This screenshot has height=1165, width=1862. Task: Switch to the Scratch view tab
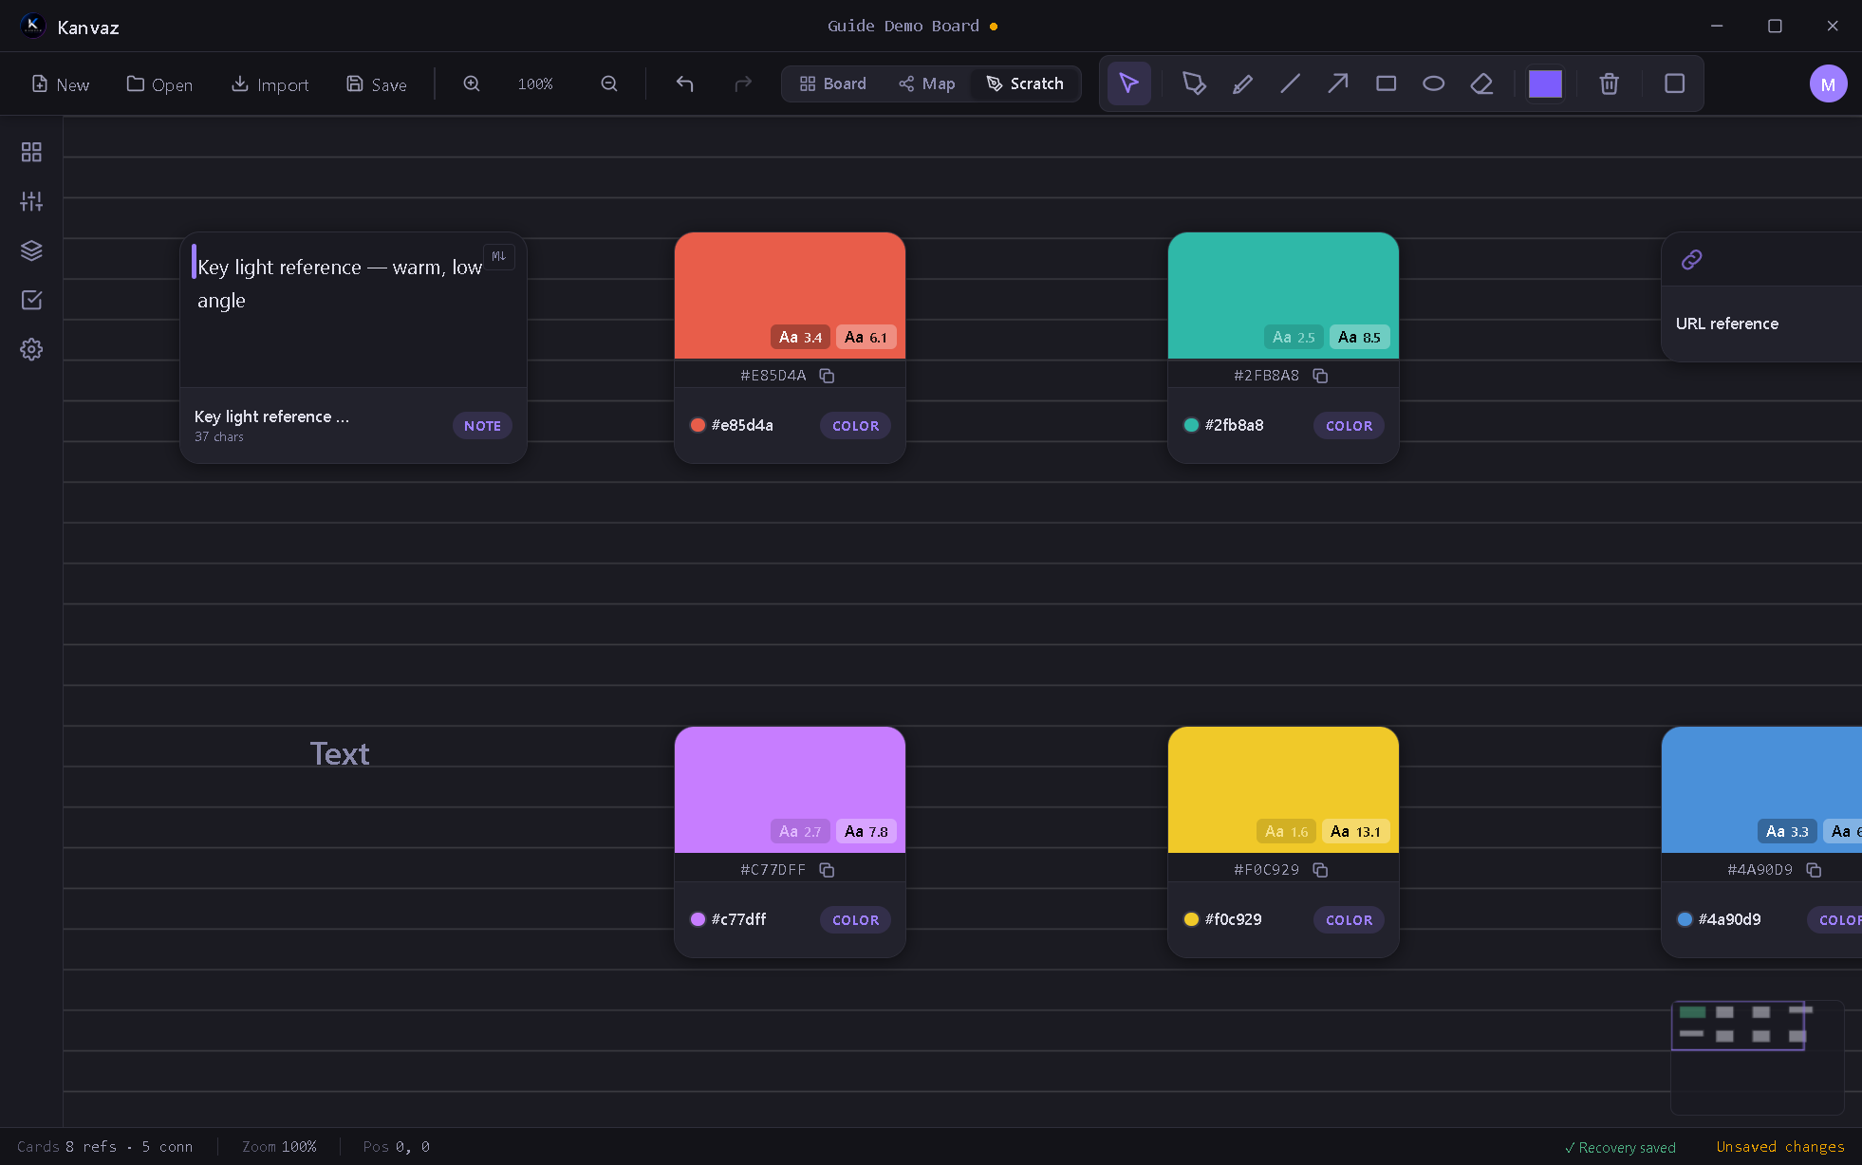point(1025,83)
